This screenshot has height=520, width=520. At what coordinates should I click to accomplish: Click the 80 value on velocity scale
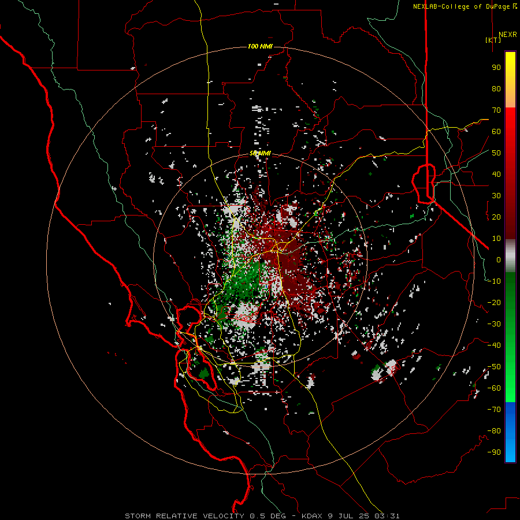click(496, 89)
